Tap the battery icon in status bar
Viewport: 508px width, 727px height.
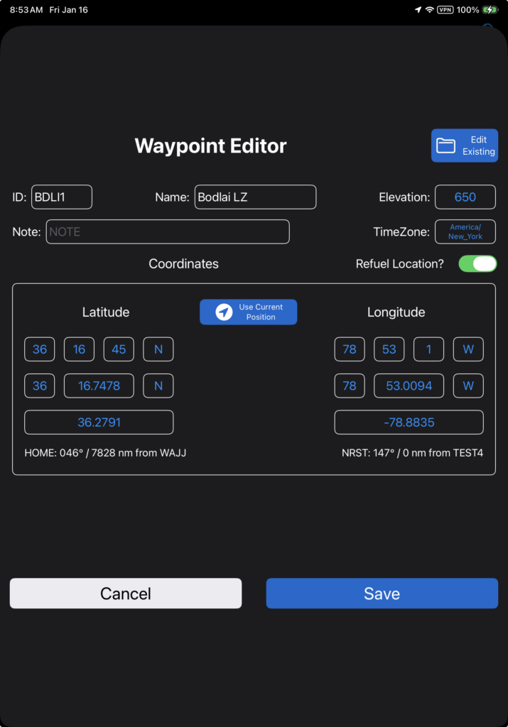[x=490, y=10]
